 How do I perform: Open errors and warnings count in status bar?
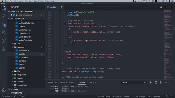[x=23, y=96]
